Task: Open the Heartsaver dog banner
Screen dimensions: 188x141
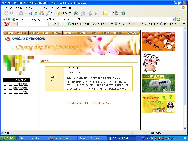Action: [x=159, y=103]
